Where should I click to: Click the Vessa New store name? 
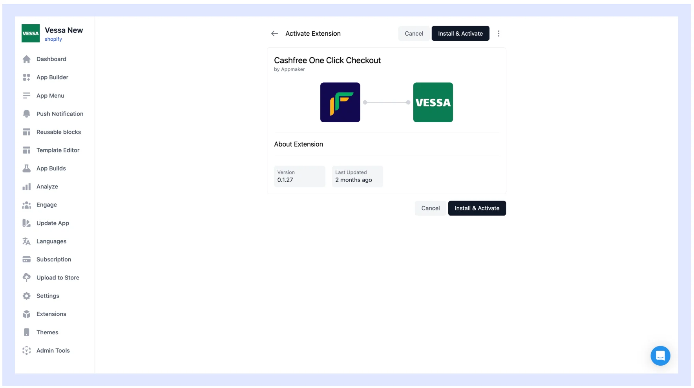click(x=64, y=30)
